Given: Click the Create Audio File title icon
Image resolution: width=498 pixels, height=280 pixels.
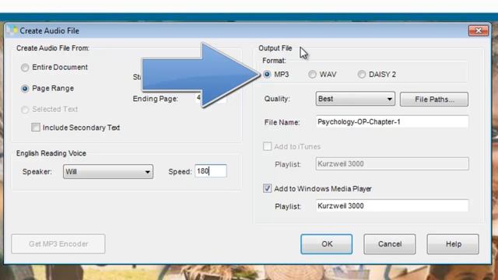Looking at the screenshot, I should (x=12, y=30).
